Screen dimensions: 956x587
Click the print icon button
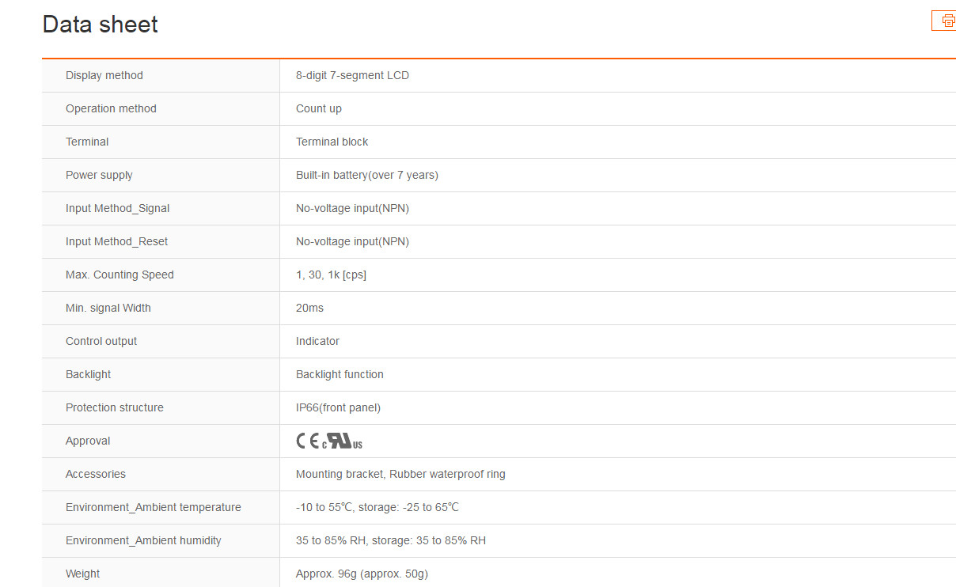944,21
